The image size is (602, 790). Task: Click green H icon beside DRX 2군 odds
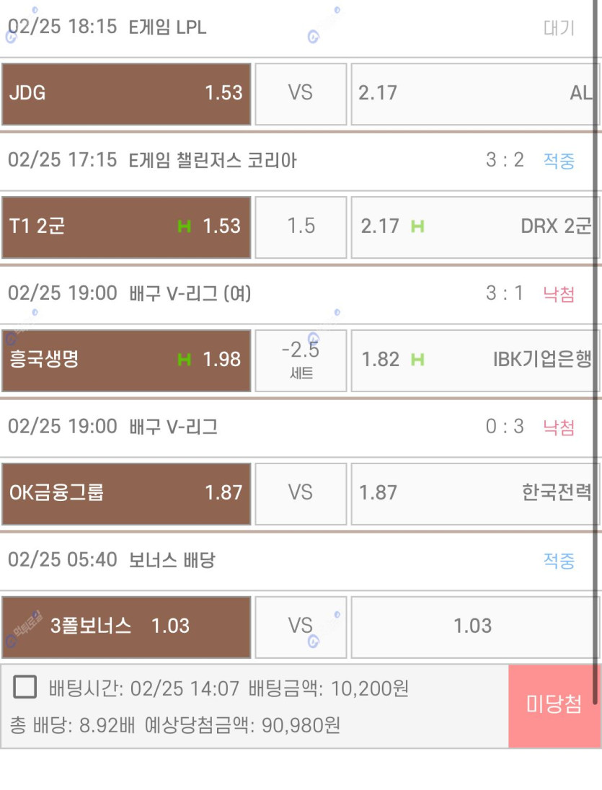click(417, 226)
